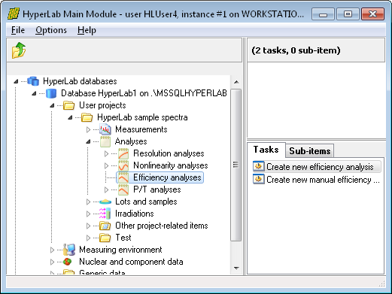Expand the Irradiations node
Image resolution: width=392 pixels, height=294 pixels.
point(88,214)
